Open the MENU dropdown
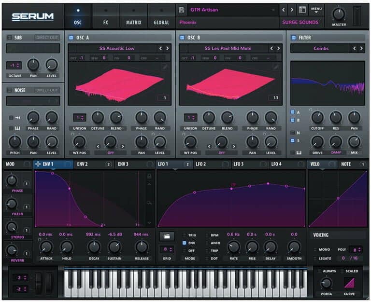 [316, 10]
